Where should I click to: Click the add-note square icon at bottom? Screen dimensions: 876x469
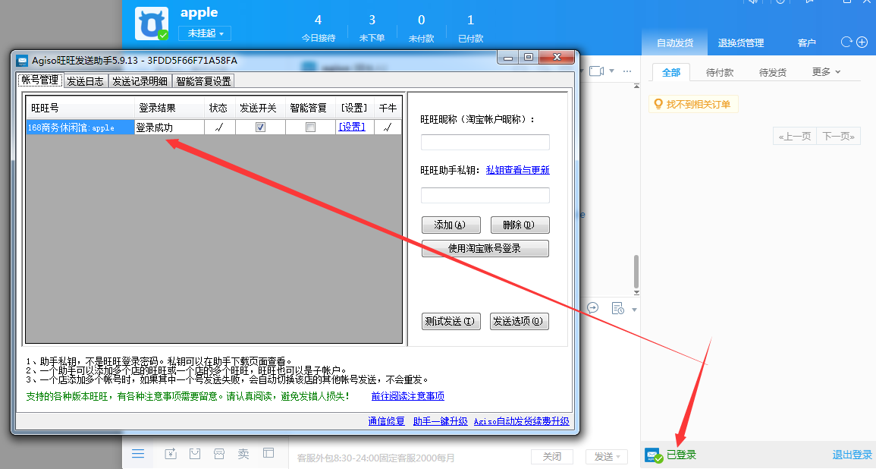click(x=171, y=453)
